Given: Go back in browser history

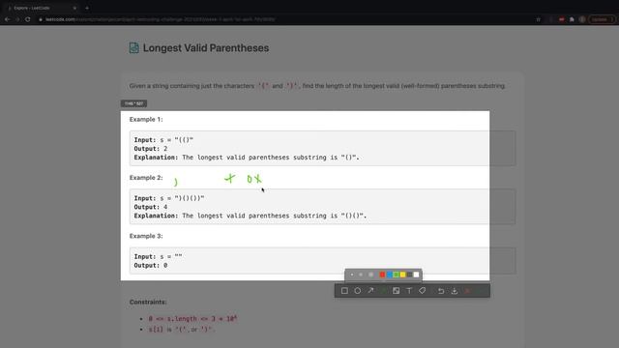Looking at the screenshot, I should click(x=7, y=19).
